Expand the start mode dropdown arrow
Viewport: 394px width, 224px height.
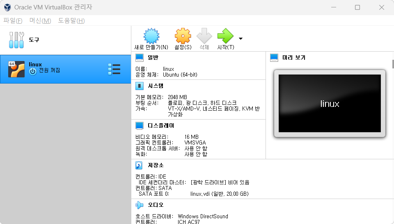tap(241, 38)
